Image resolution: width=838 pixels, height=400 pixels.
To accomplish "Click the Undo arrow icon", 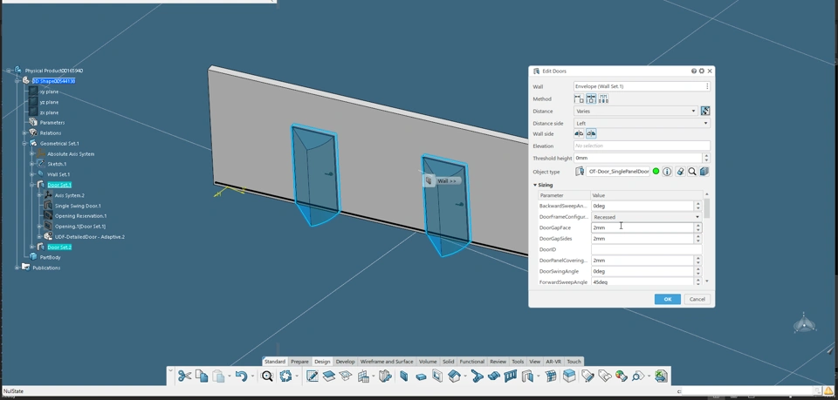I will click(x=241, y=376).
